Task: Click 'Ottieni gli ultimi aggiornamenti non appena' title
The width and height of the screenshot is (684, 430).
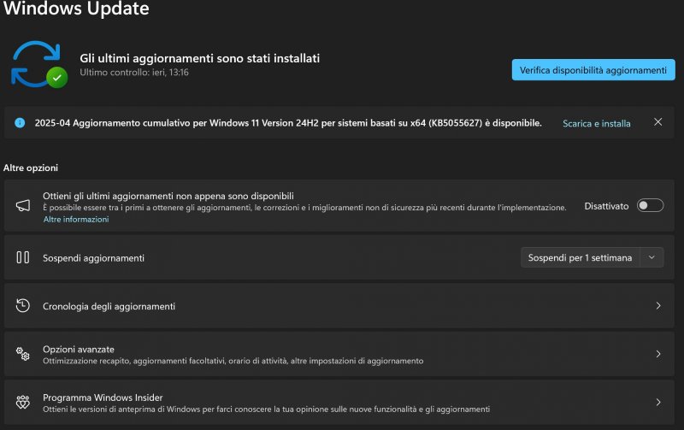Action: (x=168, y=197)
